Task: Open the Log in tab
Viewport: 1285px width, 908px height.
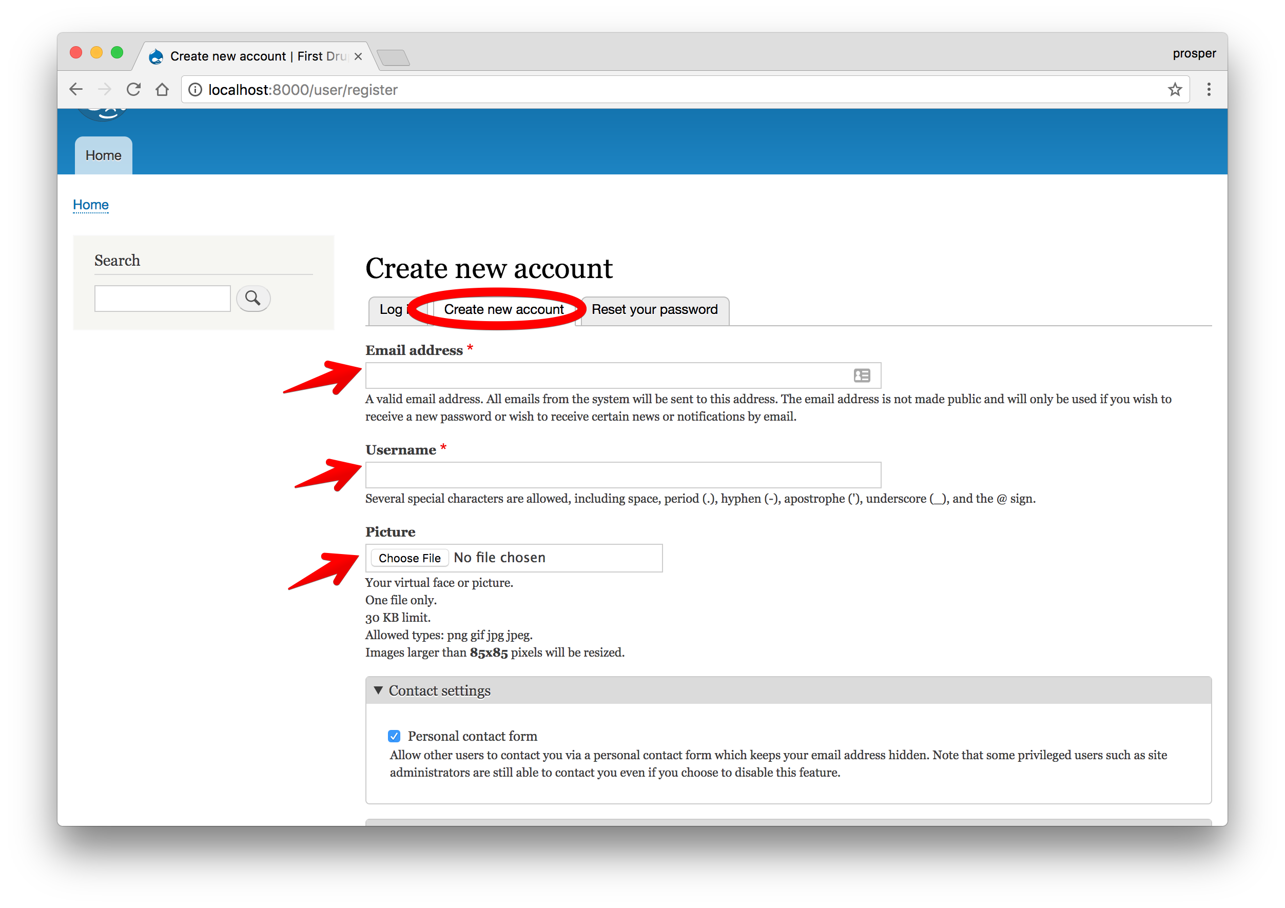Action: [397, 309]
